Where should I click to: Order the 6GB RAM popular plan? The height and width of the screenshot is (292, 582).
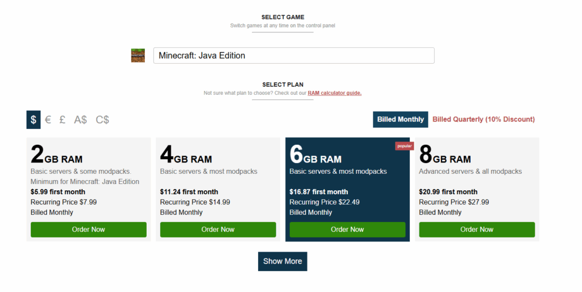[347, 230]
